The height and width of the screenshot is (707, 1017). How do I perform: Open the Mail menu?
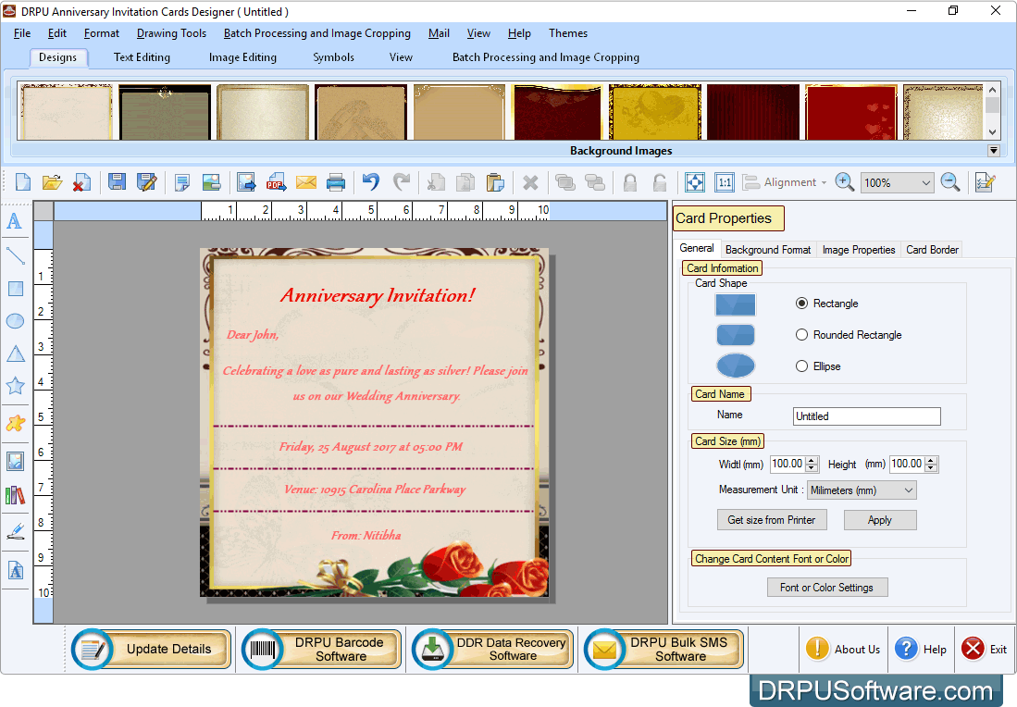tap(440, 33)
